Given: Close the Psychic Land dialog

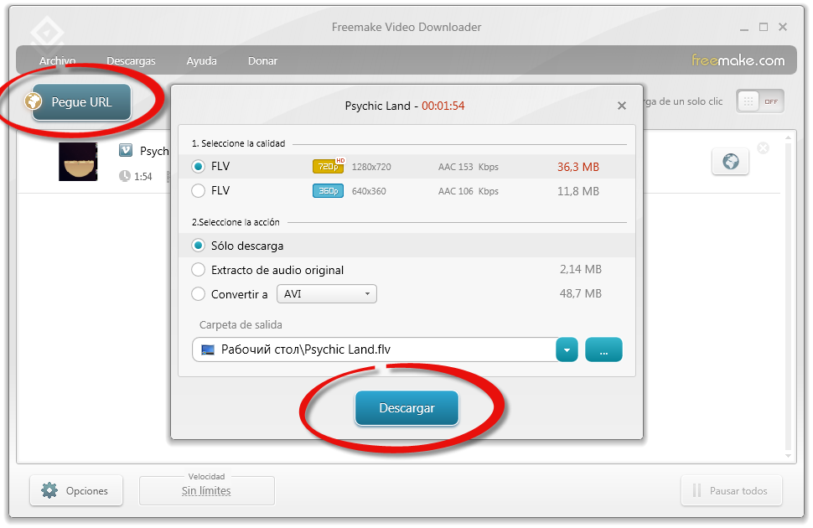Looking at the screenshot, I should [622, 106].
